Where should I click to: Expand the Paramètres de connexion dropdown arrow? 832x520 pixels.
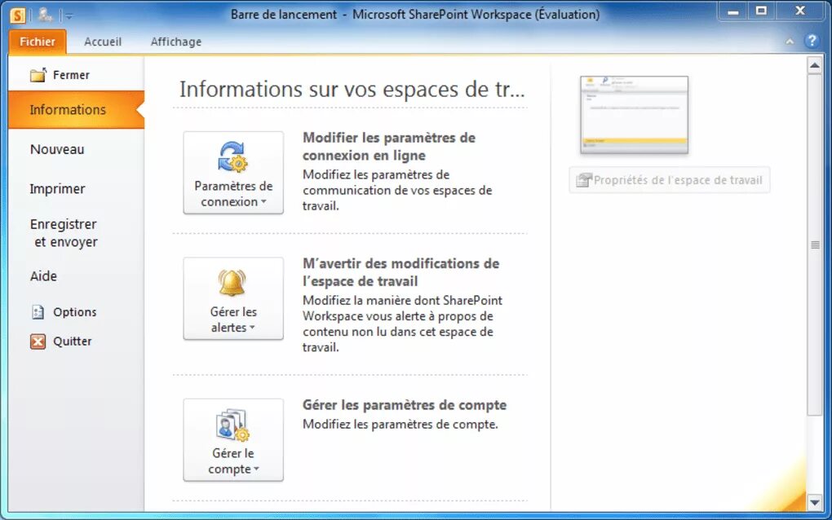[x=263, y=201]
